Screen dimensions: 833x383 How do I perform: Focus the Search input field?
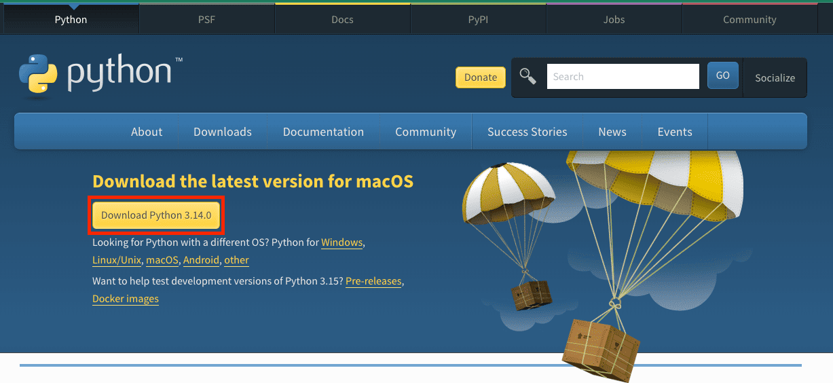(623, 77)
